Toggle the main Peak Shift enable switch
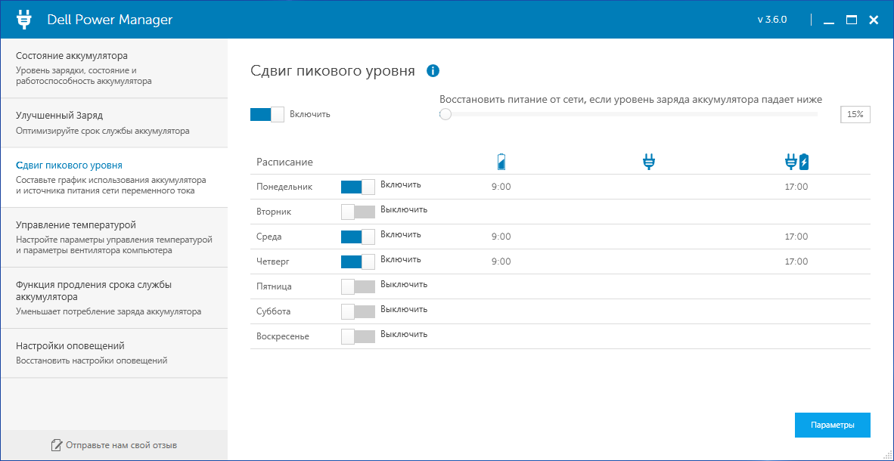894x461 pixels. [267, 114]
